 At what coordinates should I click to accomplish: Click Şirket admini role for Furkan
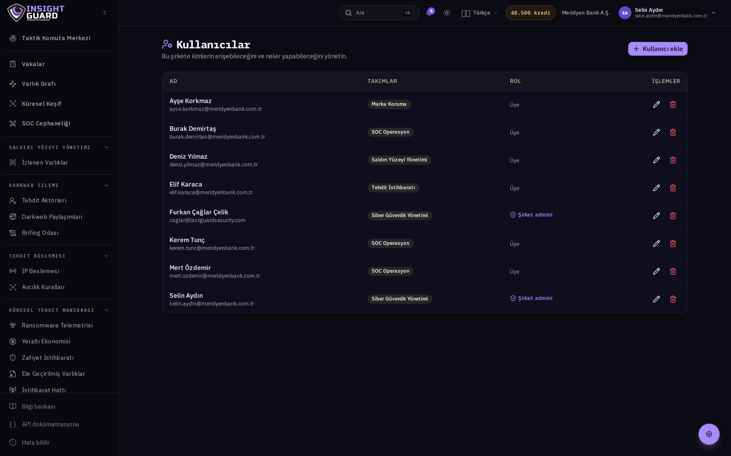531,215
